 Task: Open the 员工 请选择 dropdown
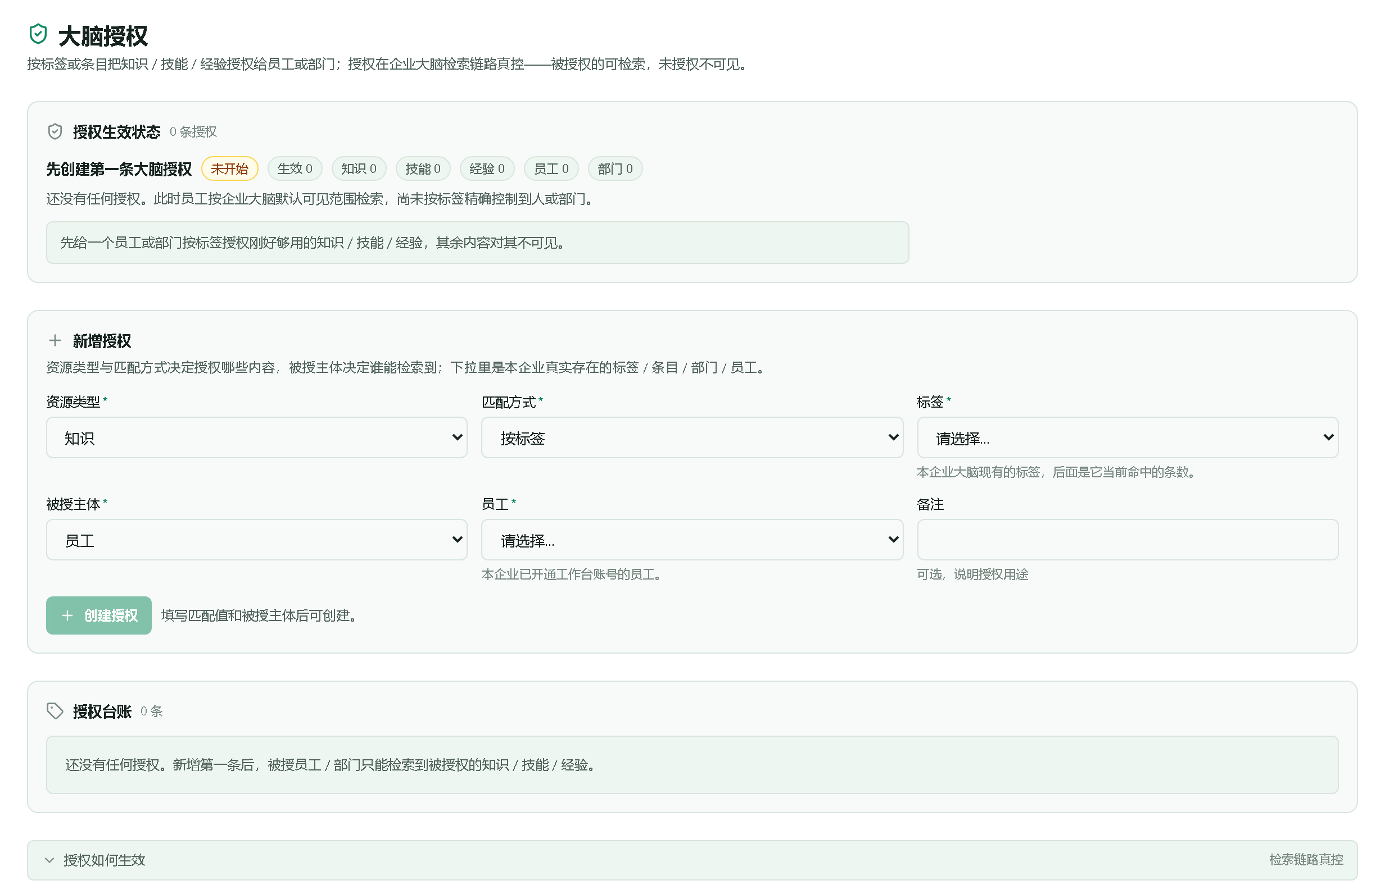(x=692, y=540)
